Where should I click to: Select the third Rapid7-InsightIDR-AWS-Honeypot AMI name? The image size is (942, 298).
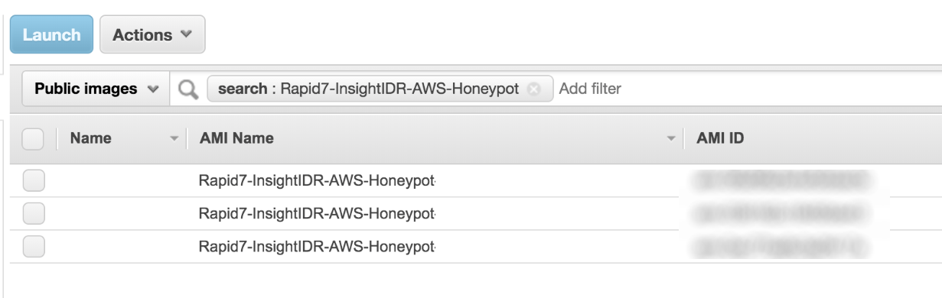[x=322, y=246]
